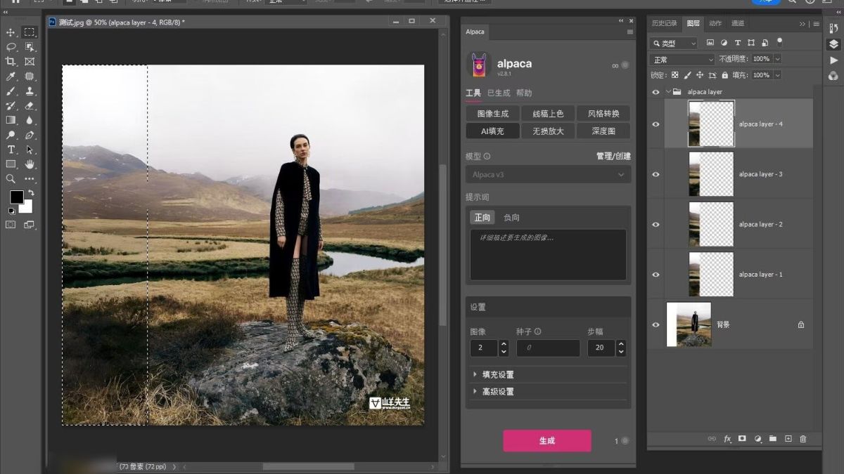Image resolution: width=844 pixels, height=474 pixels.
Task: Open the 已生成 tab in Alpaca
Action: [499, 93]
